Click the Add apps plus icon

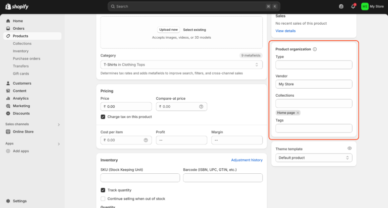click(8, 151)
